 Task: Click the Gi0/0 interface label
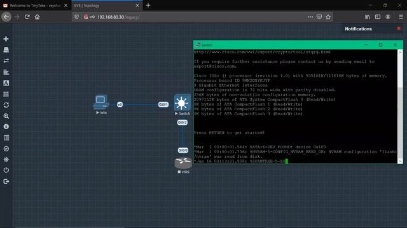(x=183, y=150)
